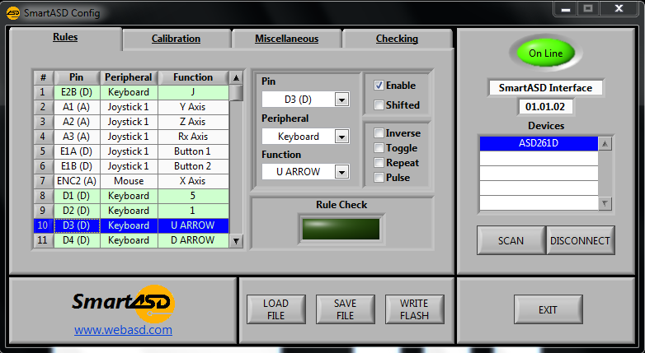The image size is (645, 353).
Task: Click the Rx Axis function cell
Action: 193,137
